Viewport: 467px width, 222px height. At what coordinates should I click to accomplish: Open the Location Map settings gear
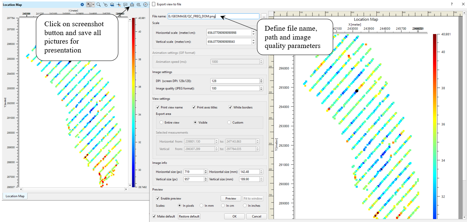point(82,5)
